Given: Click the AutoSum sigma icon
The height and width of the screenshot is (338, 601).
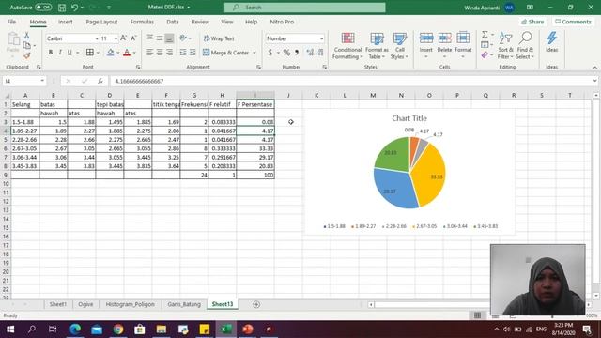Looking at the screenshot, I should [485, 35].
